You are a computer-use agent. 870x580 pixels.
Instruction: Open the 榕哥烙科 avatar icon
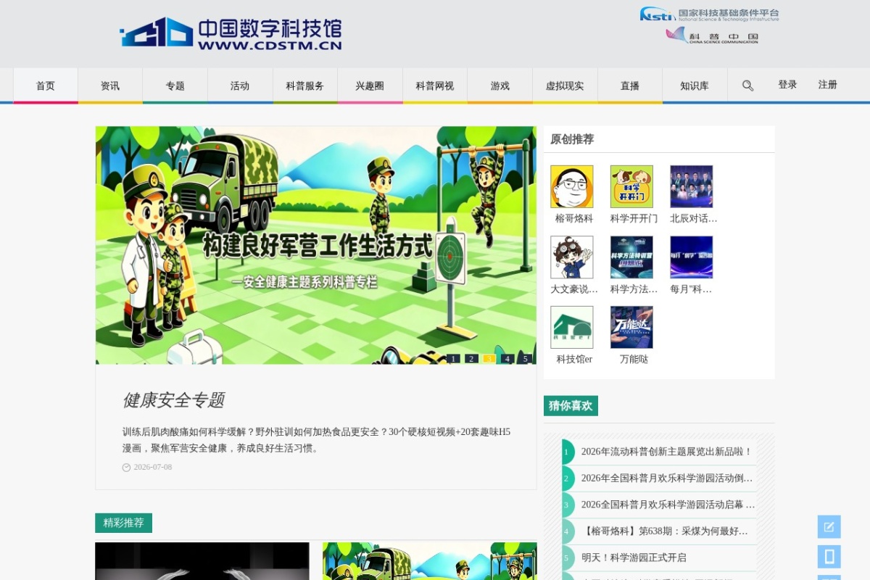point(572,186)
